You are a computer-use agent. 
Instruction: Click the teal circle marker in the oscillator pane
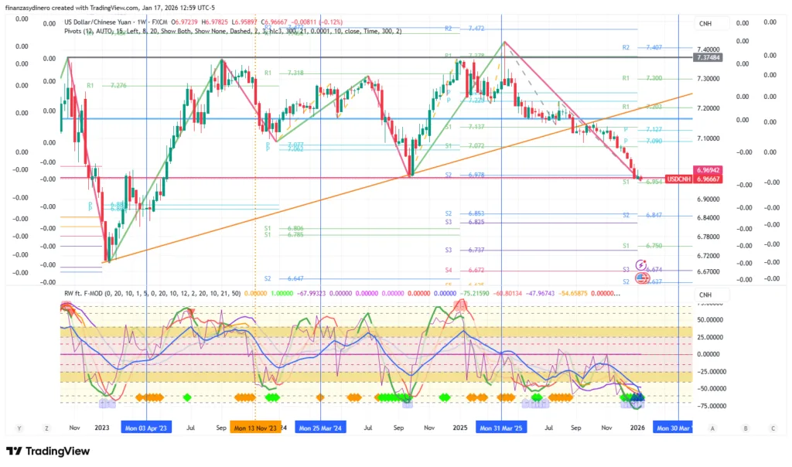click(637, 400)
